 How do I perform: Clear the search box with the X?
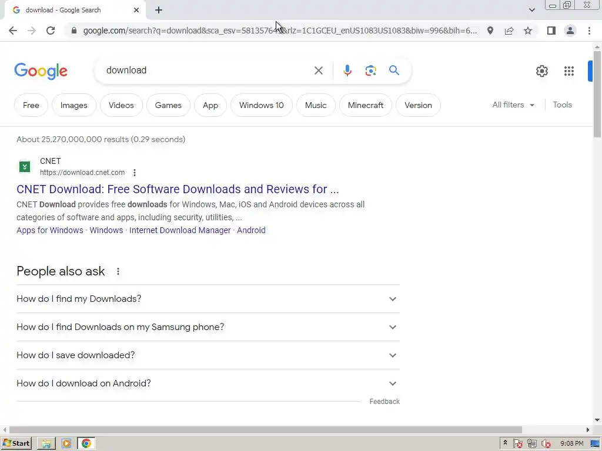318,70
